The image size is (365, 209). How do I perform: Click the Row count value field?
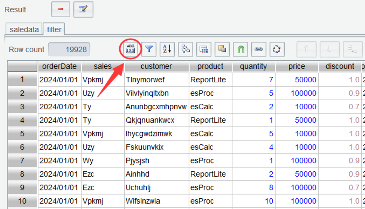69,50
